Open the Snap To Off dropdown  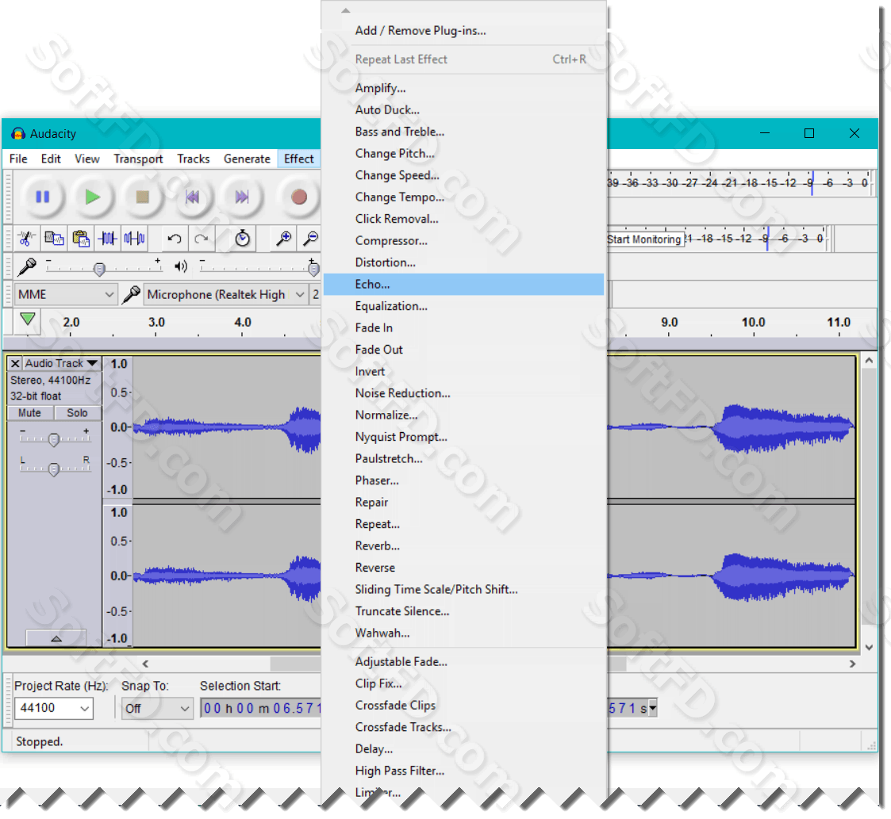(x=157, y=708)
